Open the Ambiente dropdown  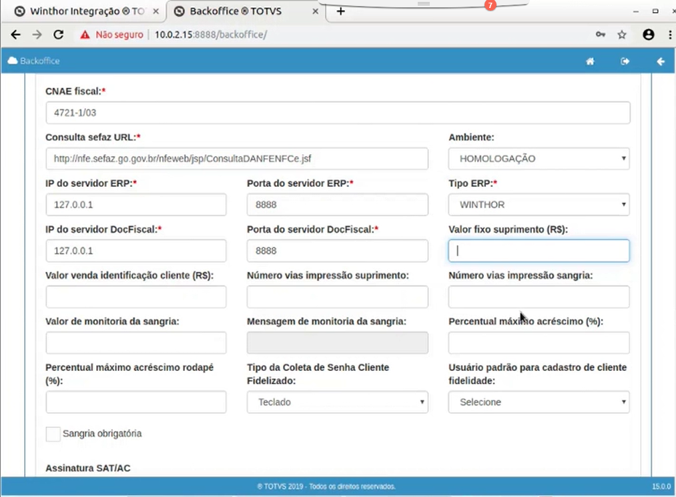click(x=539, y=159)
